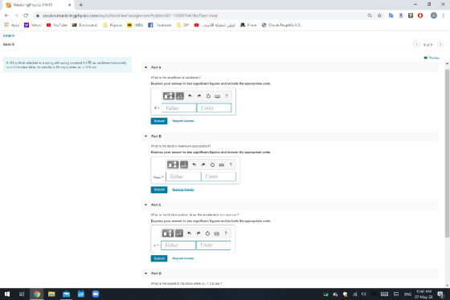The width and height of the screenshot is (450, 300).
Task: Click the Part C reset icon
Action: [x=207, y=233]
